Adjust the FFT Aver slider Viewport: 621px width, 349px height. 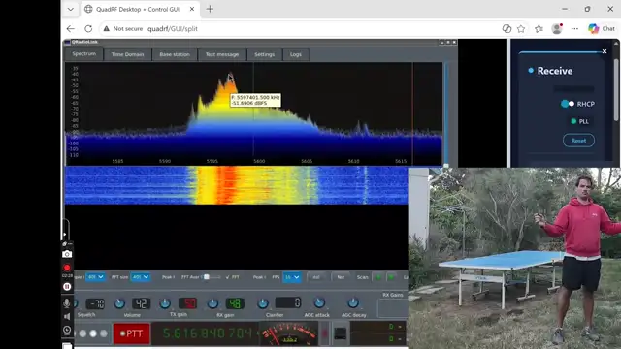pos(212,277)
